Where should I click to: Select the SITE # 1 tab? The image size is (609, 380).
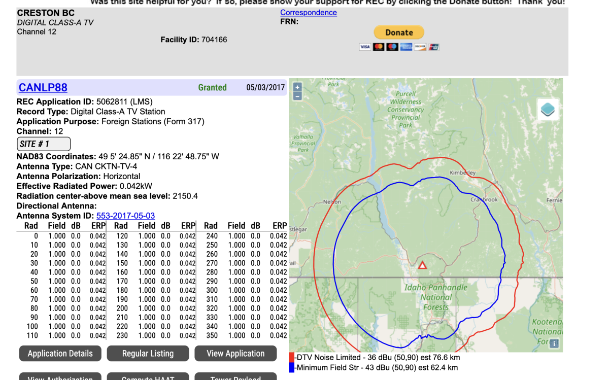click(43, 144)
